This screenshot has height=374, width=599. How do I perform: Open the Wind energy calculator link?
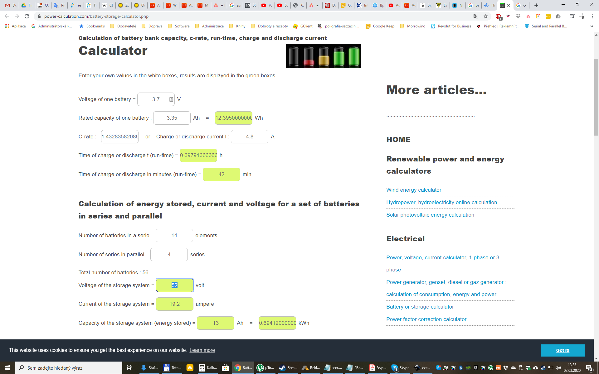(x=414, y=190)
